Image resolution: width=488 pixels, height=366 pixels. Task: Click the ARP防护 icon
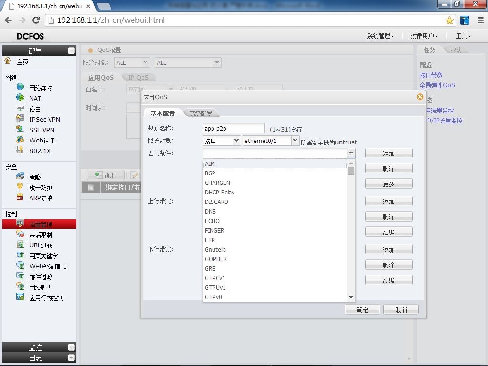20,198
